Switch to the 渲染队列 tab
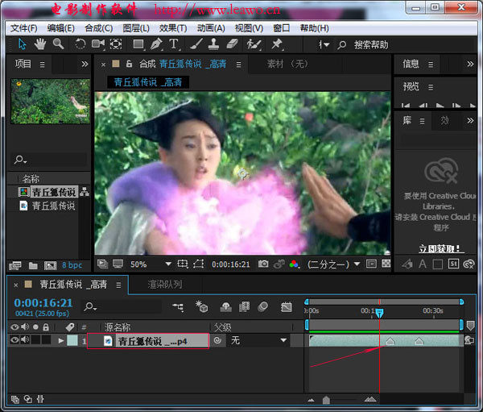 [165, 285]
